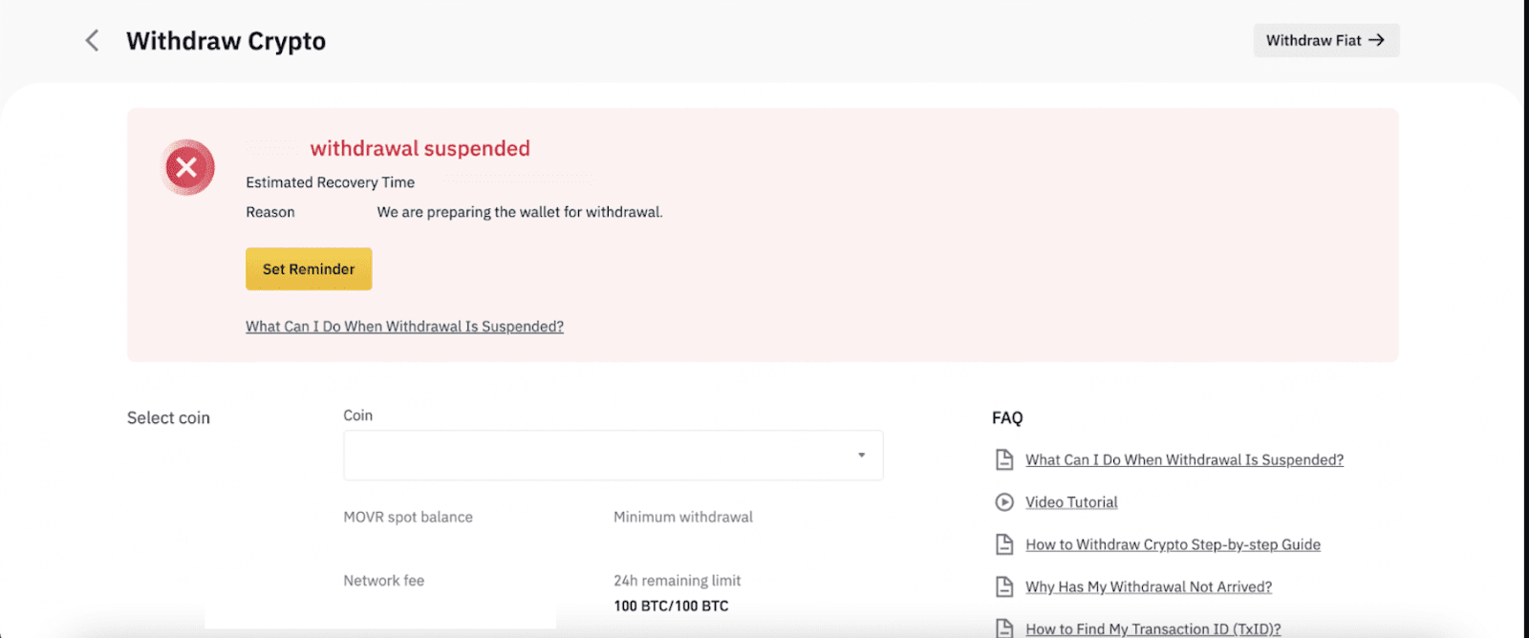Click the yellow Set Reminder button

pos(309,269)
